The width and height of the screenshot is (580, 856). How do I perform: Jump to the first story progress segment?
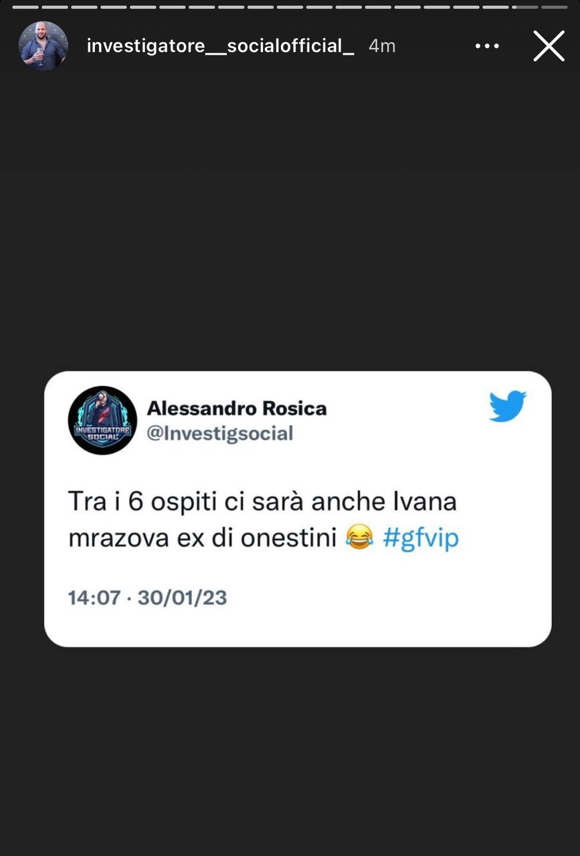[x=25, y=7]
